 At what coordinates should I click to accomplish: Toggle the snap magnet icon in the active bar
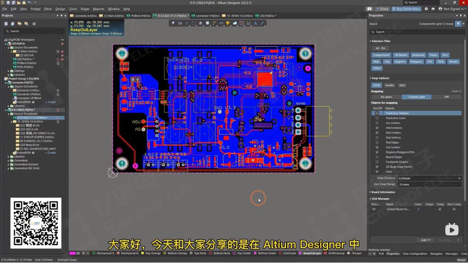point(180,23)
